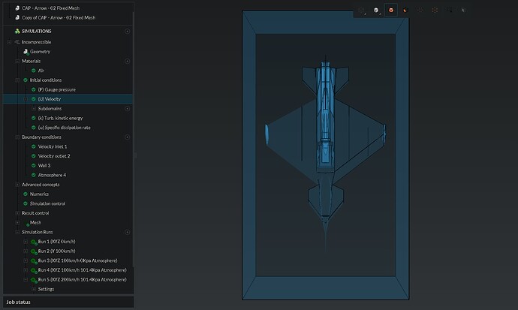Click the add button beside SIMULATIONS header
The width and height of the screenshot is (518, 310).
pyautogui.click(x=127, y=32)
